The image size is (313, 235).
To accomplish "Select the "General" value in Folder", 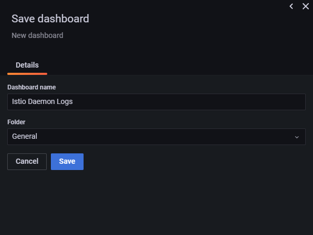I will (x=25, y=137).
